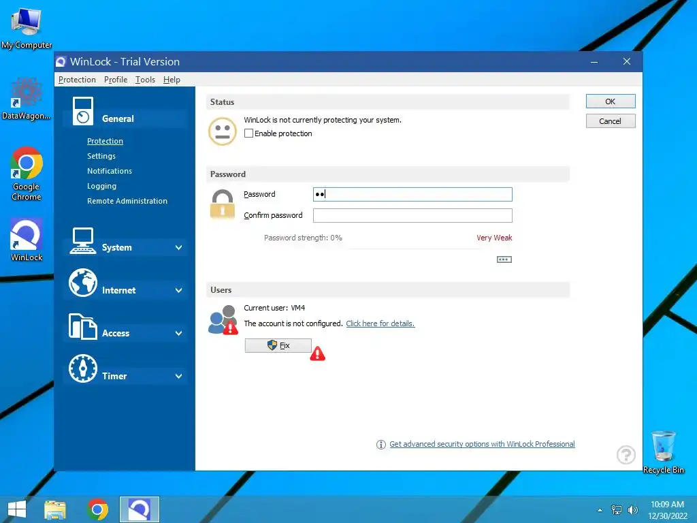
Task: Open the Windows Start button
Action: [x=17, y=509]
